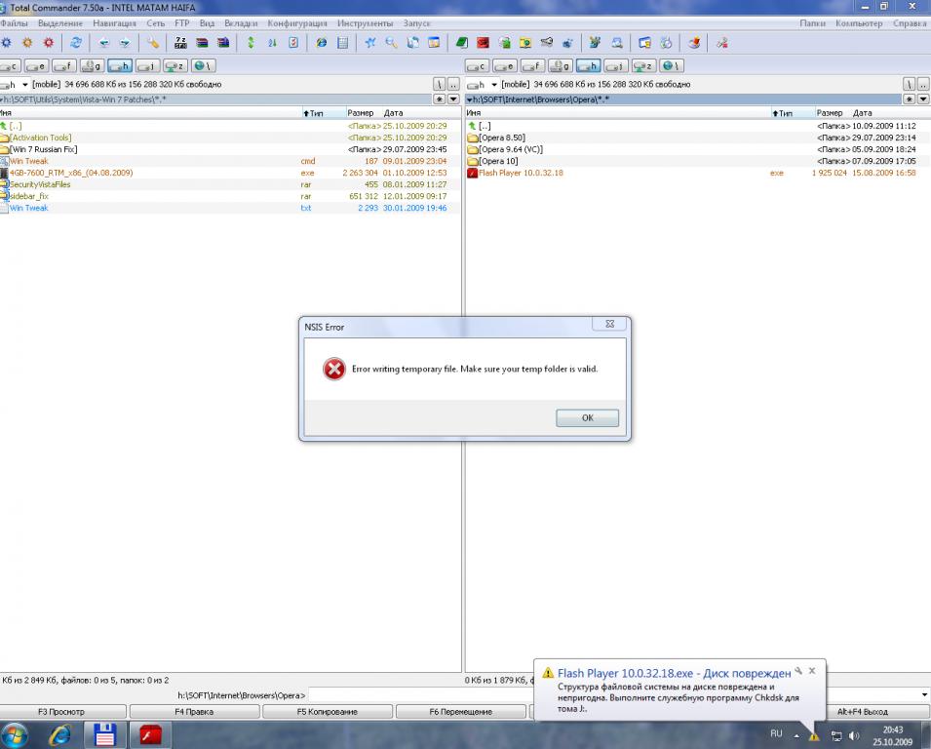Select 4GB-7600_RTM_x86_(04.08.2009) file
This screenshot has width=931, height=749.
point(230,173)
